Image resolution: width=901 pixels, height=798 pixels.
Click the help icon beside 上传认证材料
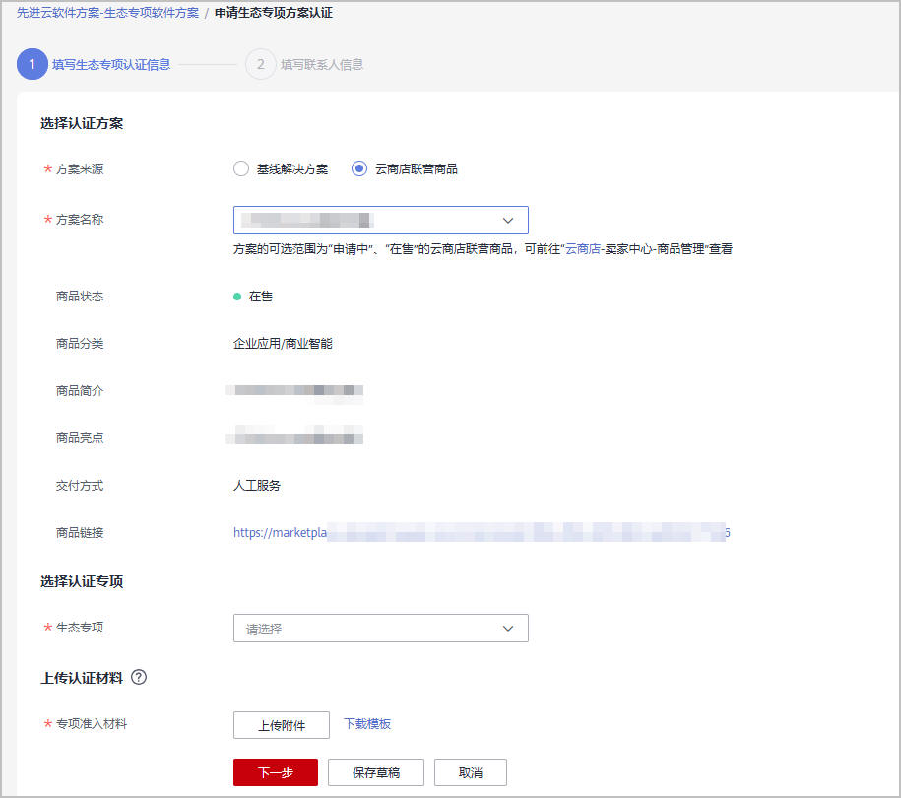pyautogui.click(x=139, y=677)
